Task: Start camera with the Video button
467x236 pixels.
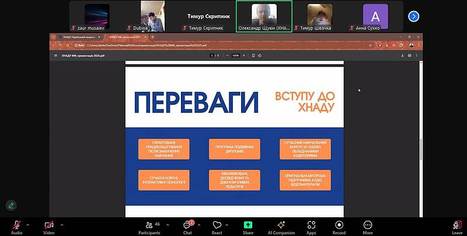Action: point(49,228)
